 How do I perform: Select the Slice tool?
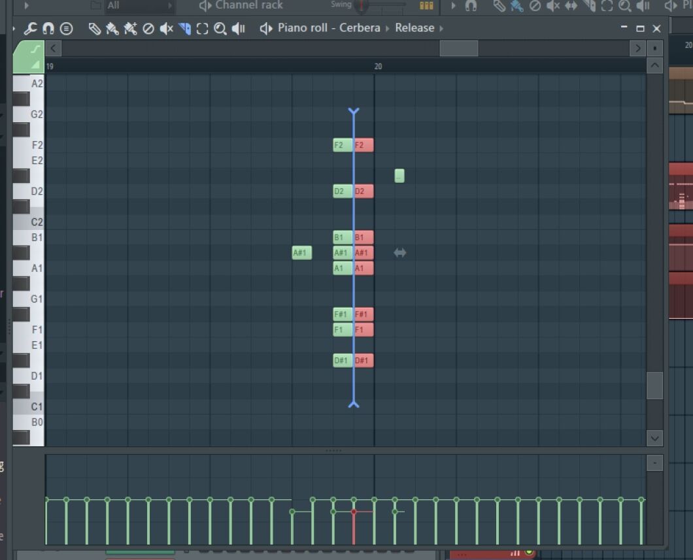(x=184, y=29)
